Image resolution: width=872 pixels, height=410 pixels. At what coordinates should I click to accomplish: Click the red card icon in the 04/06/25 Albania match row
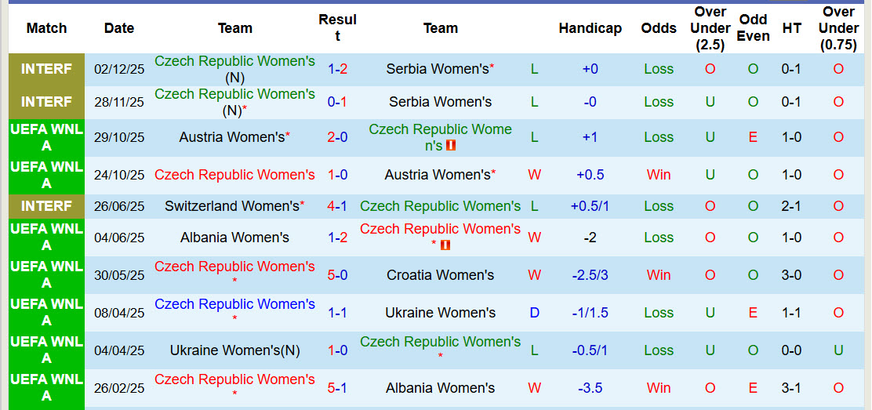[x=445, y=245]
